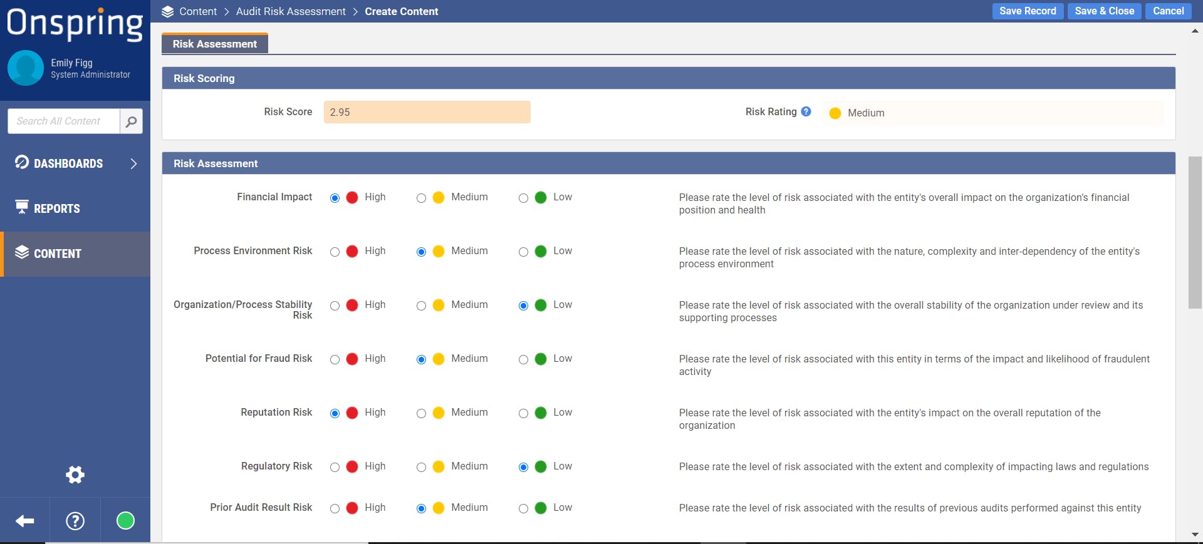1203x544 pixels.
Task: Switch to the Risk Assessment tab
Action: (x=214, y=44)
